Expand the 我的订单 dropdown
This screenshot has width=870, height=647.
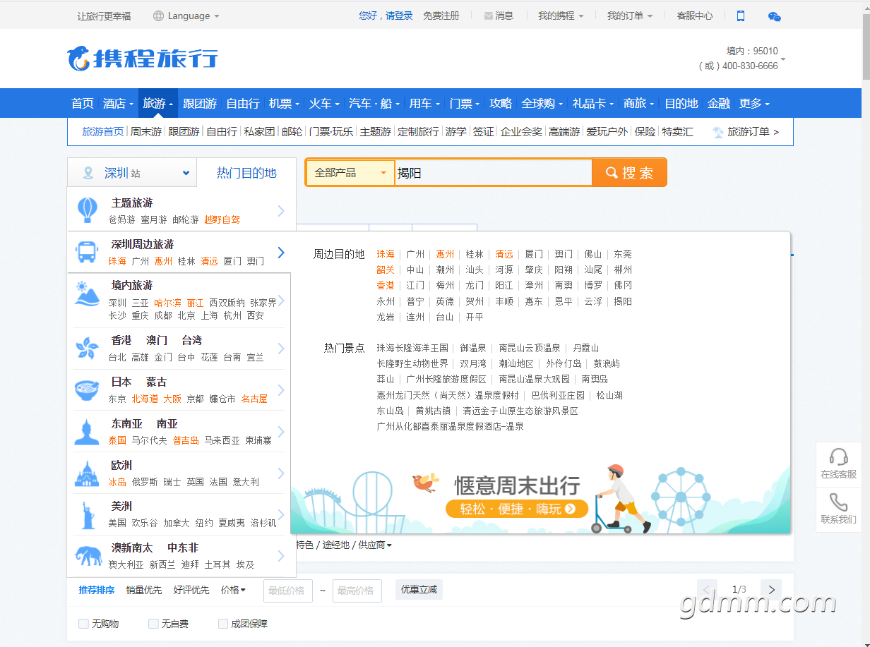coord(630,16)
